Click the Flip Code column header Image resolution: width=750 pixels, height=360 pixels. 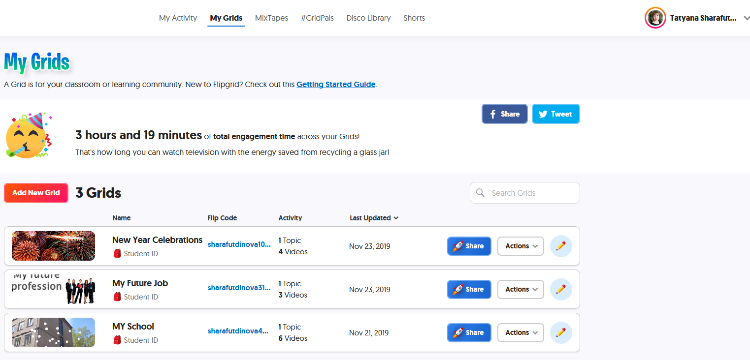tap(222, 218)
